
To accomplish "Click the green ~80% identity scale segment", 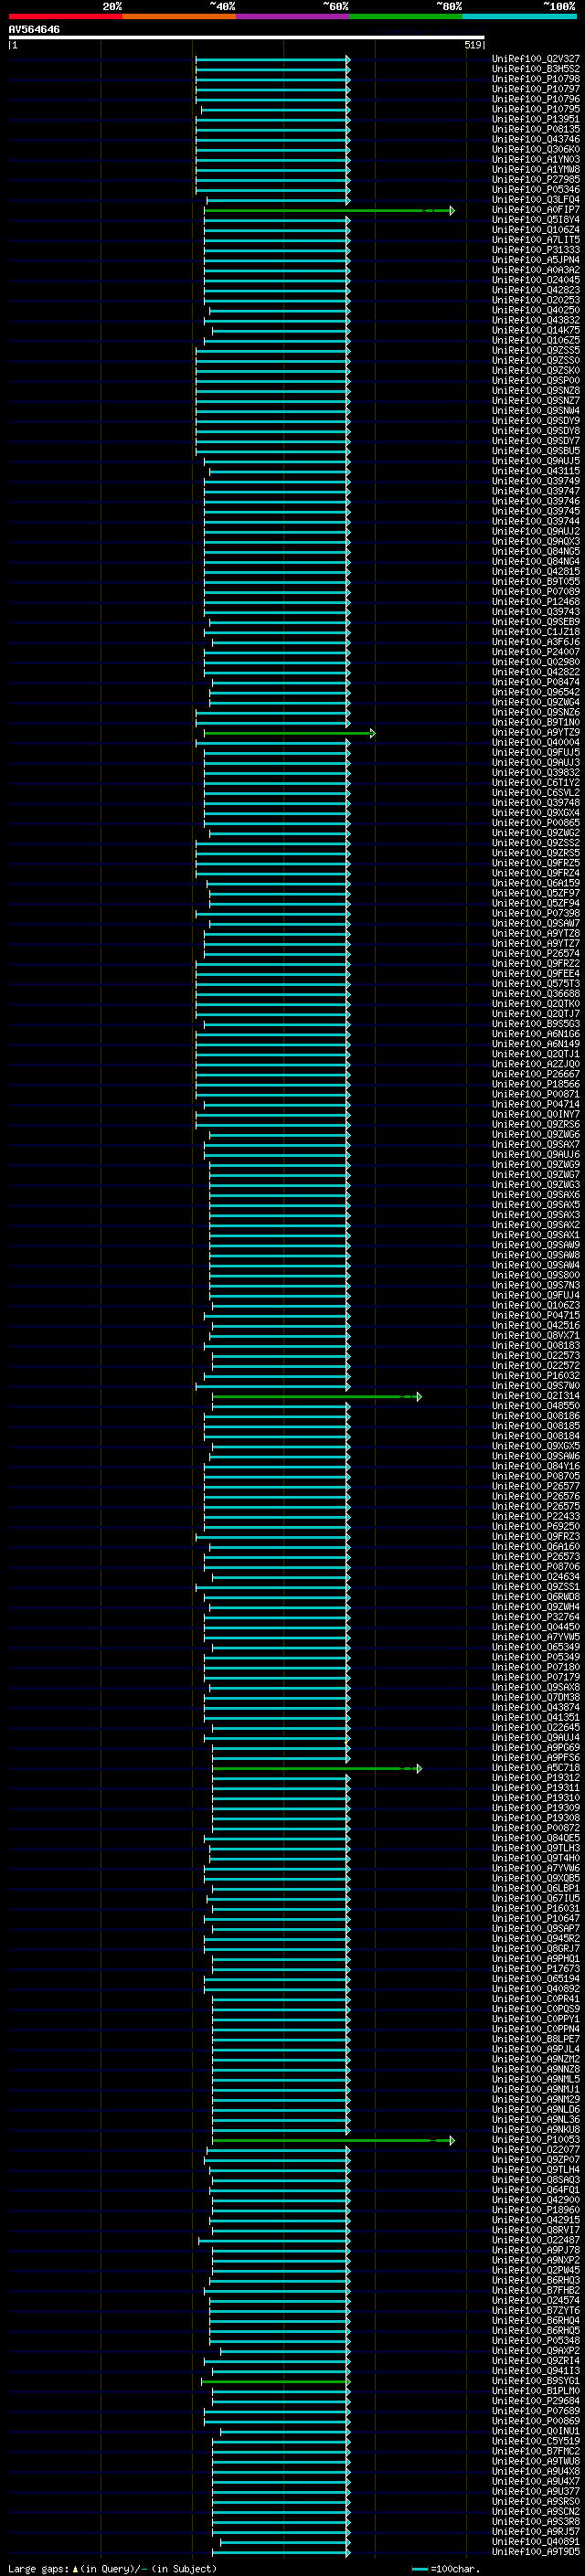I will point(406,16).
